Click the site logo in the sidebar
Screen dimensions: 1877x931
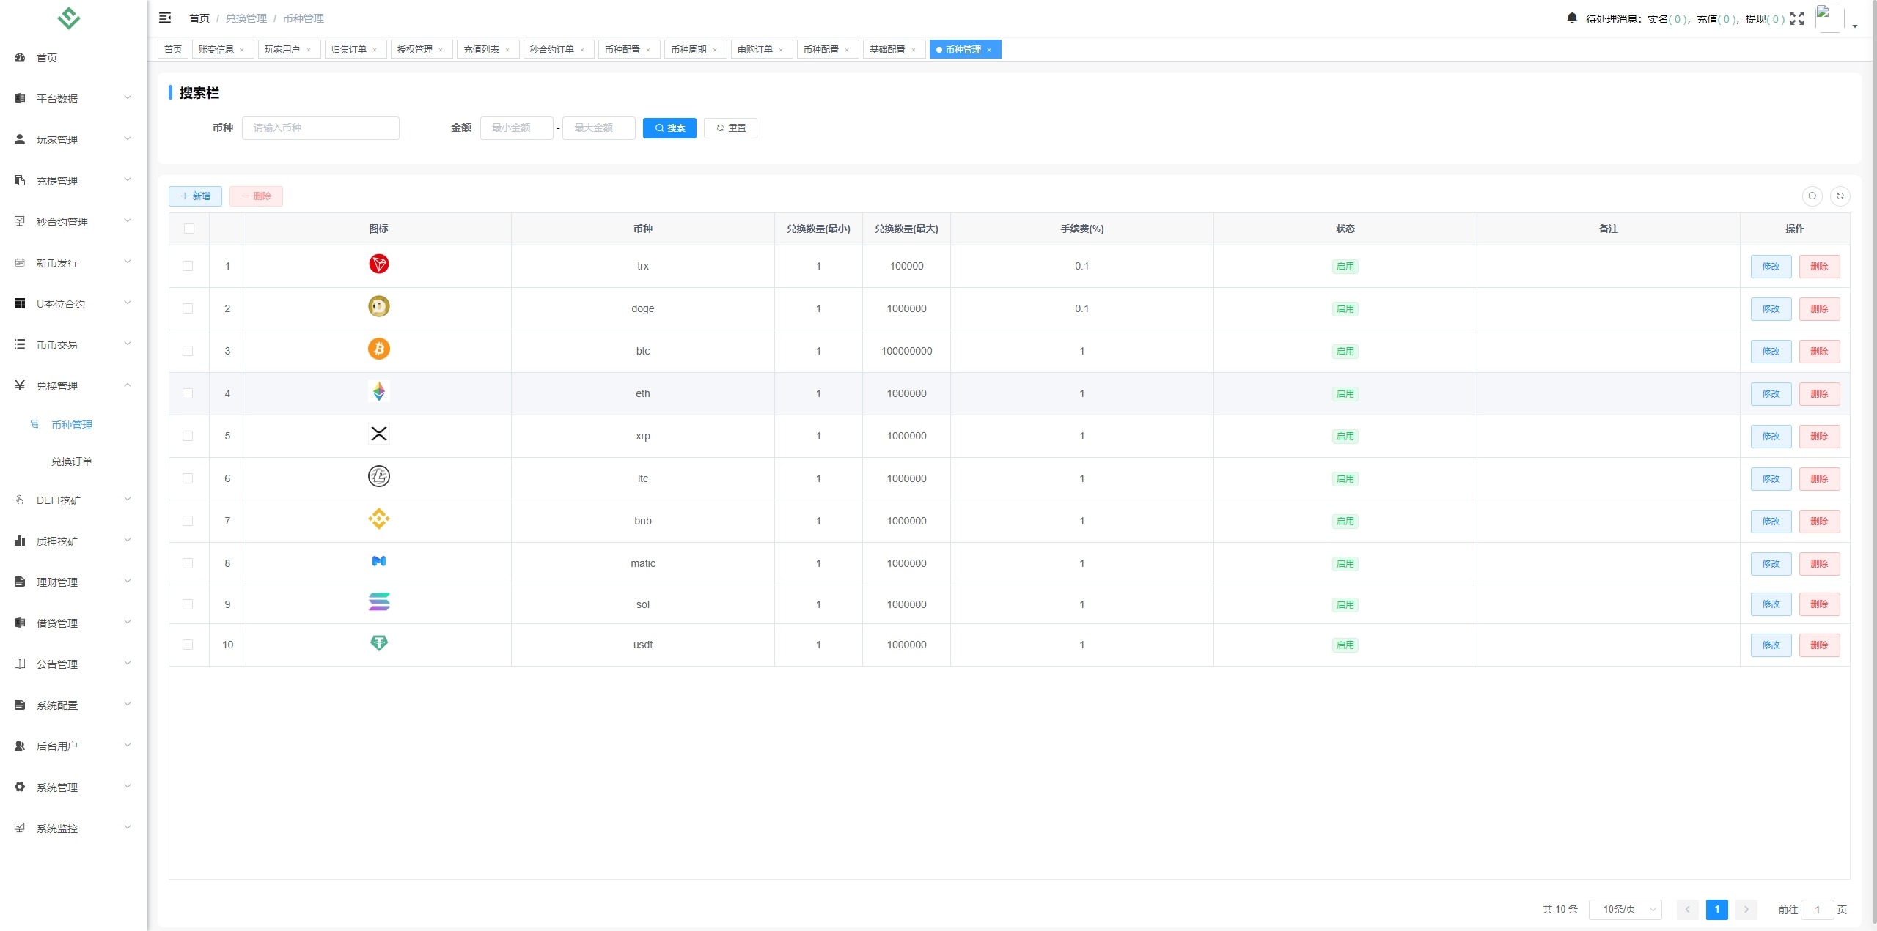click(x=69, y=18)
